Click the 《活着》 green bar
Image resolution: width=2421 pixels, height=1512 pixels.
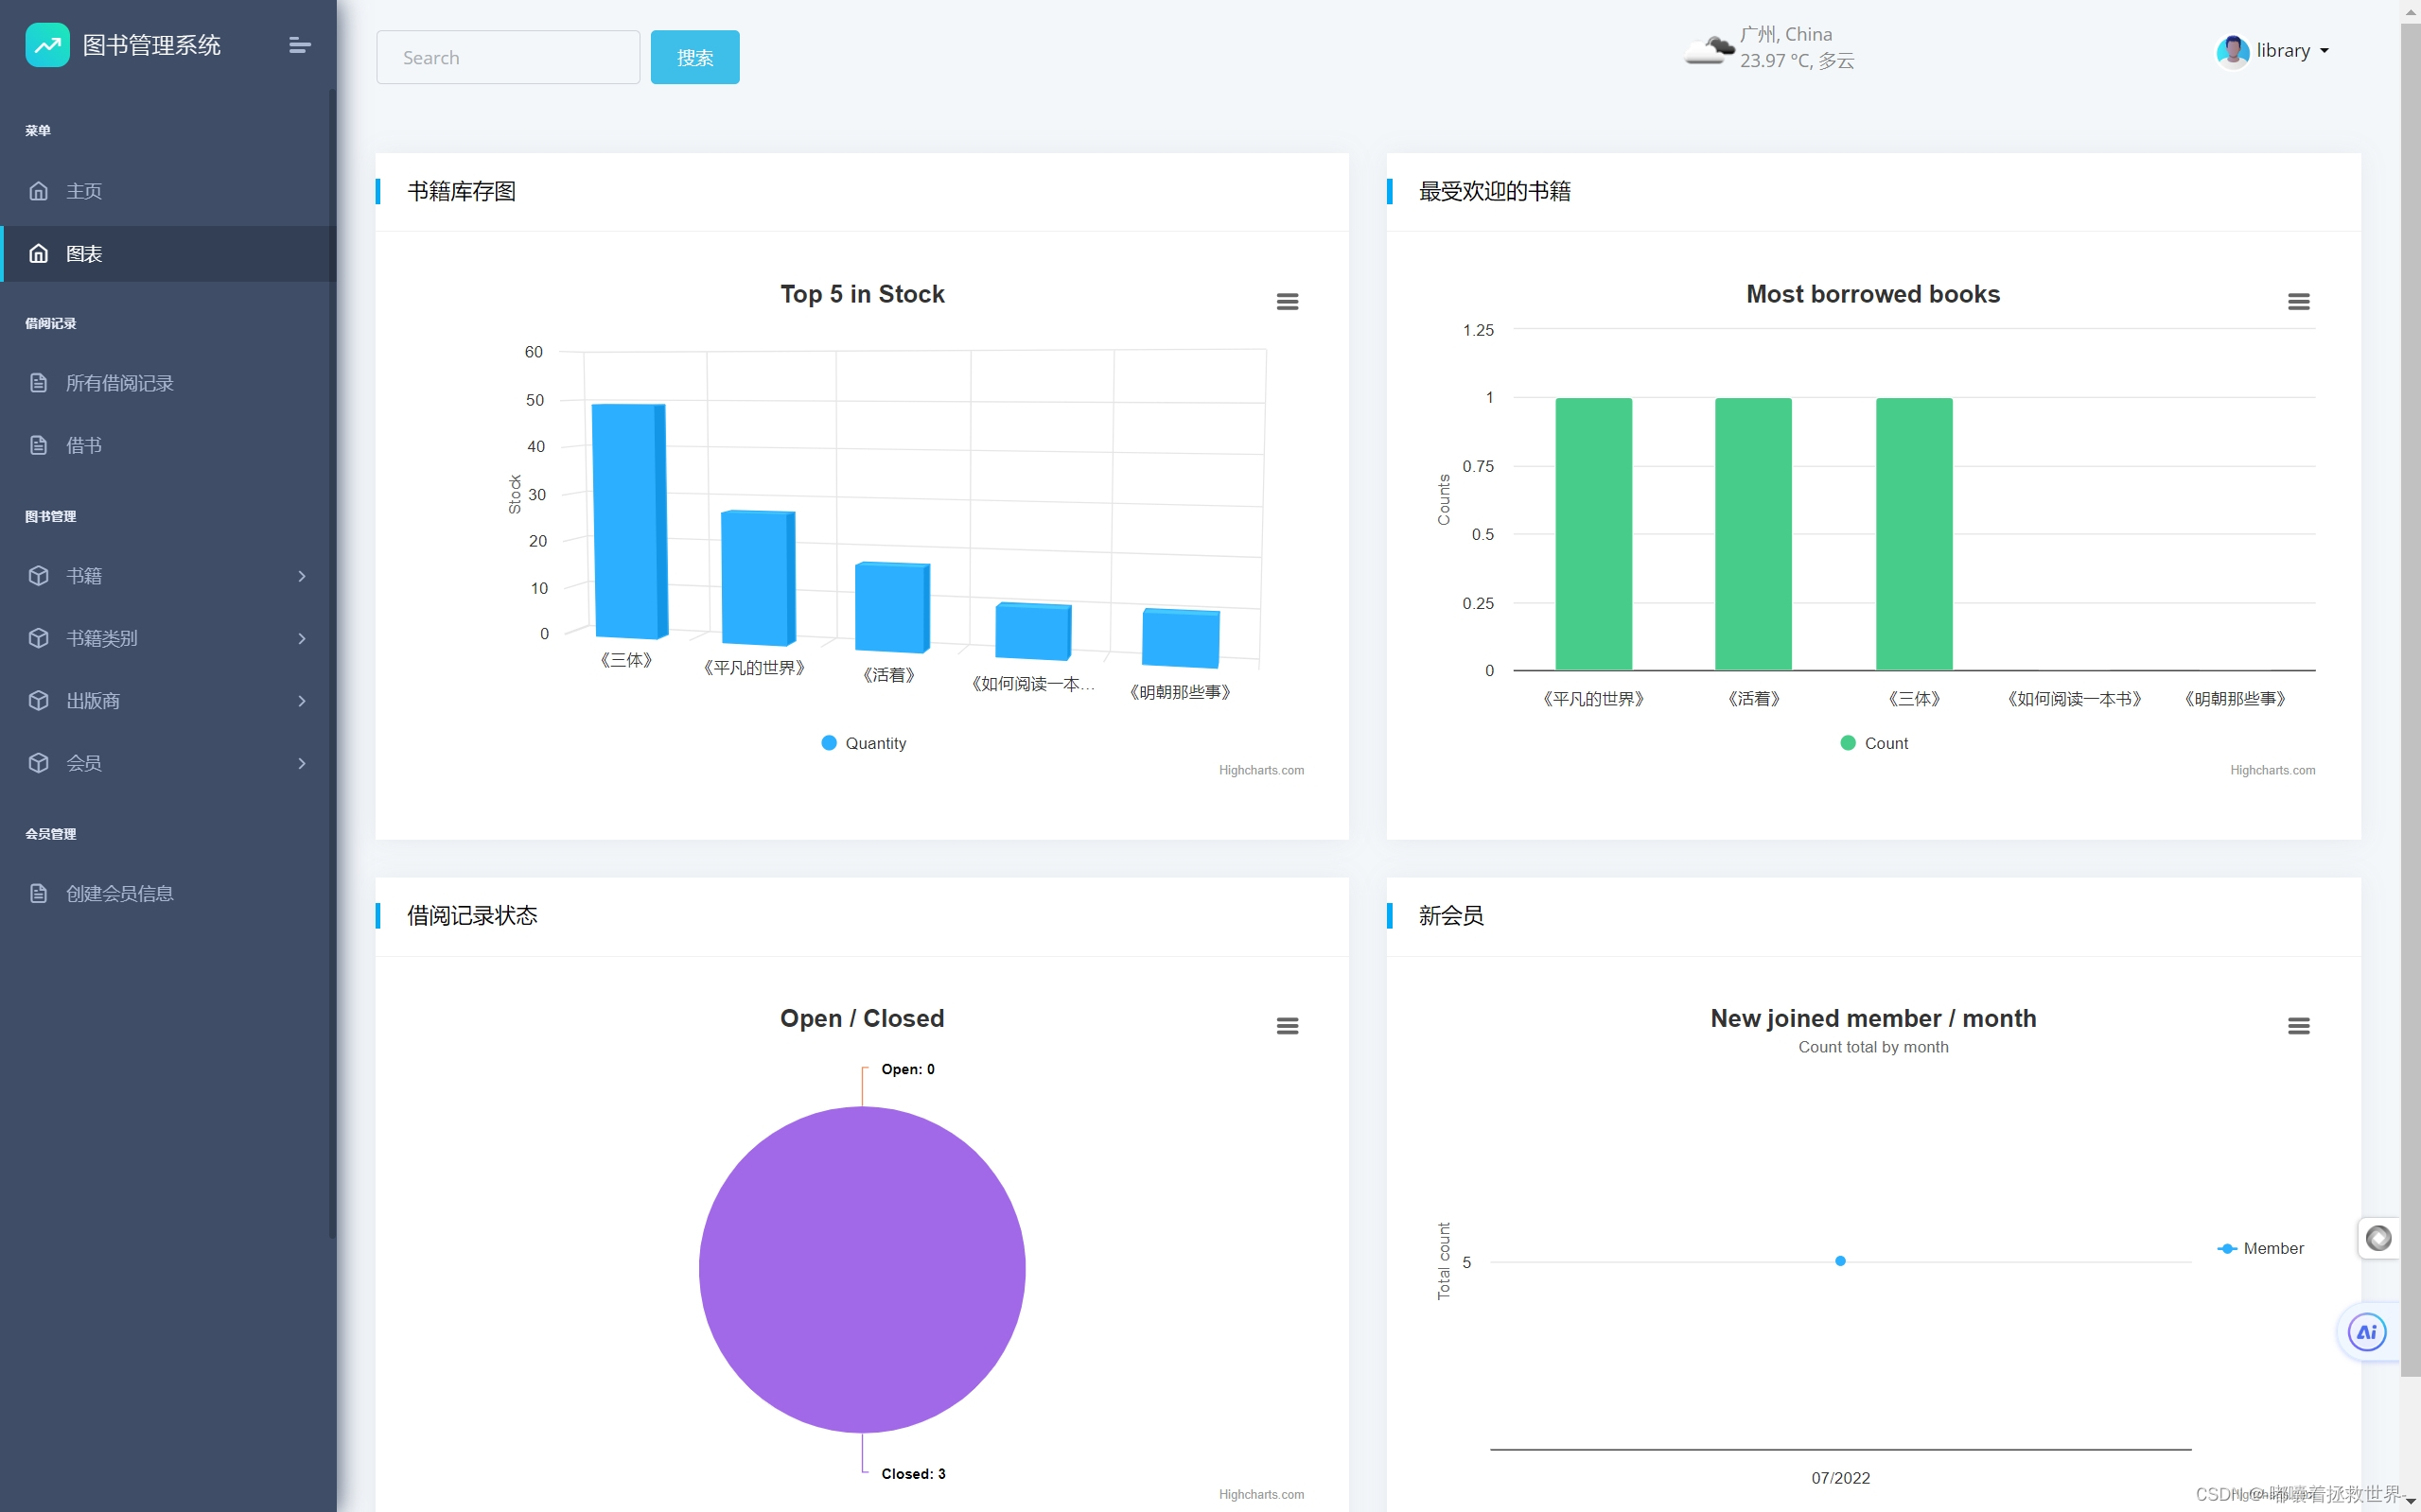click(1753, 534)
